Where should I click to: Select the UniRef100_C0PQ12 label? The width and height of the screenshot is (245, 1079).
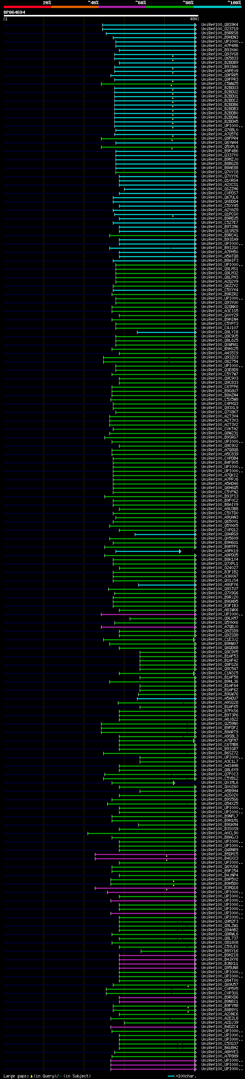pos(219,530)
